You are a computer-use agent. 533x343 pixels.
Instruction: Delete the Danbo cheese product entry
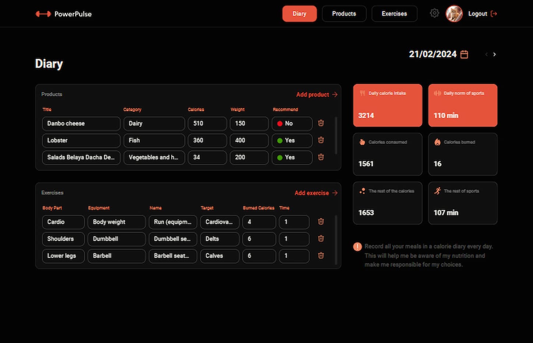point(321,123)
